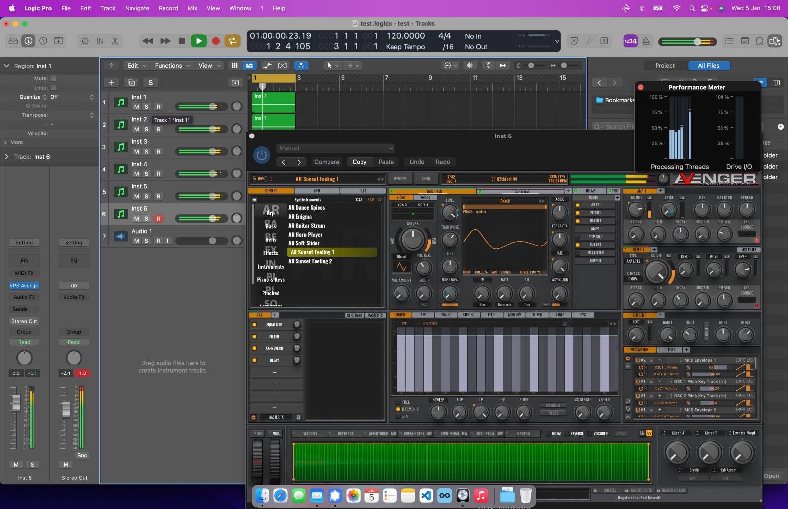
Task: Click the green Play button in transport
Action: (x=198, y=41)
